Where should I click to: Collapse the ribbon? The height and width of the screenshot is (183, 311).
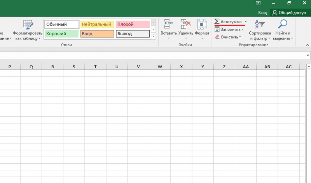point(307,45)
